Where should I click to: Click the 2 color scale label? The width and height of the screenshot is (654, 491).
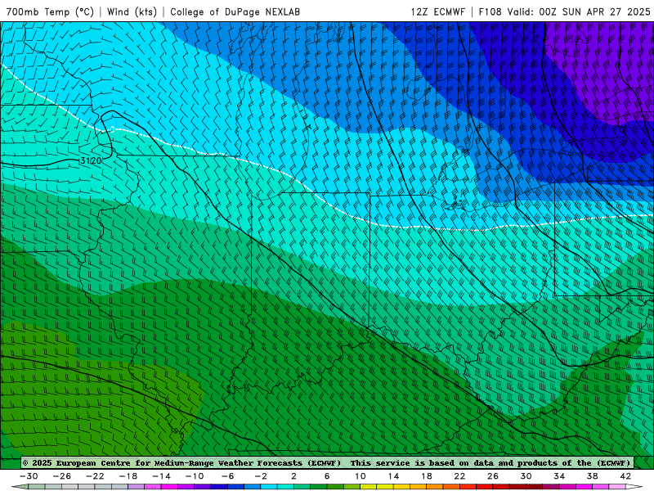pyautogui.click(x=293, y=476)
